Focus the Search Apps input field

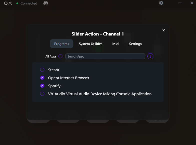click(105, 56)
